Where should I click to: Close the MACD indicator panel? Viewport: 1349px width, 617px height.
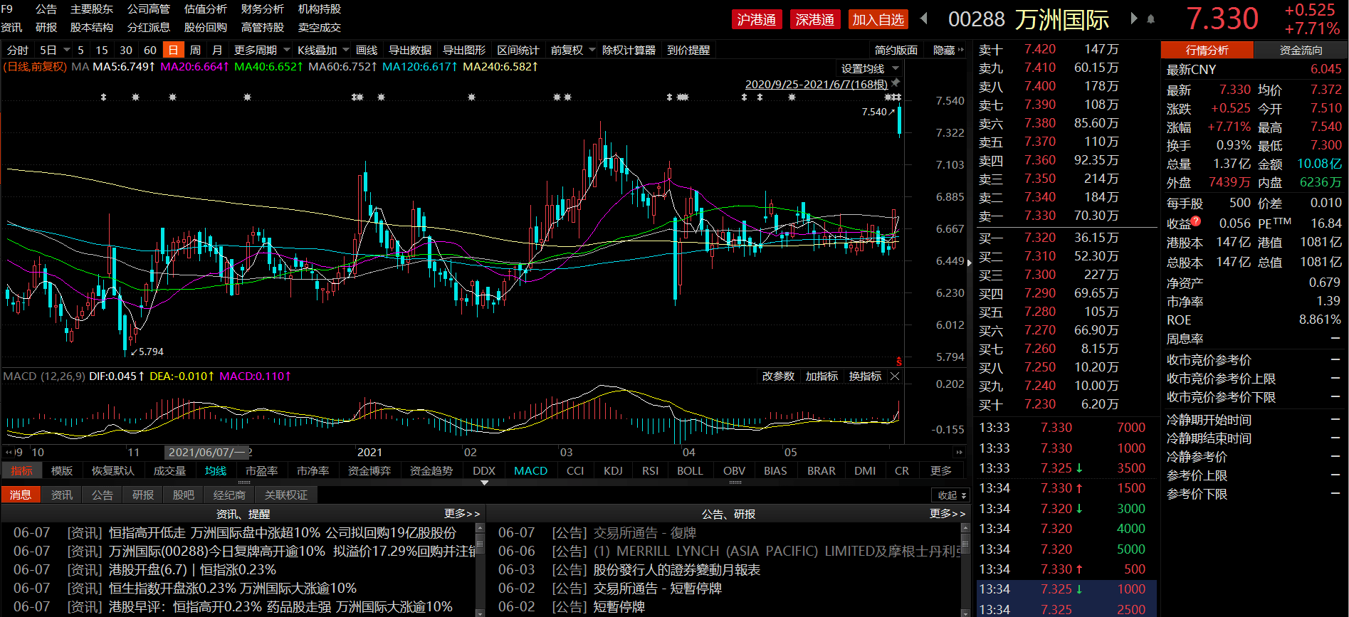coord(896,376)
